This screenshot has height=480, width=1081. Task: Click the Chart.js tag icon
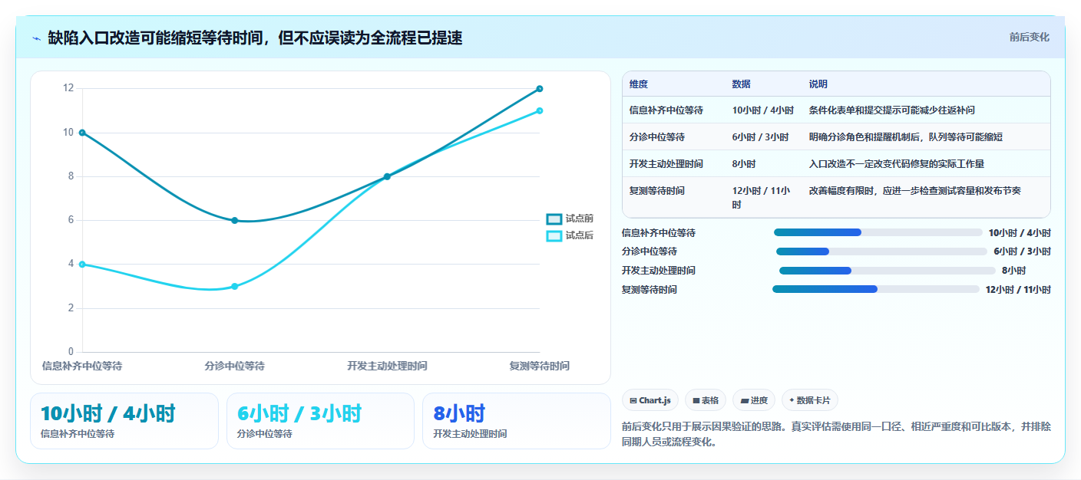(x=633, y=400)
